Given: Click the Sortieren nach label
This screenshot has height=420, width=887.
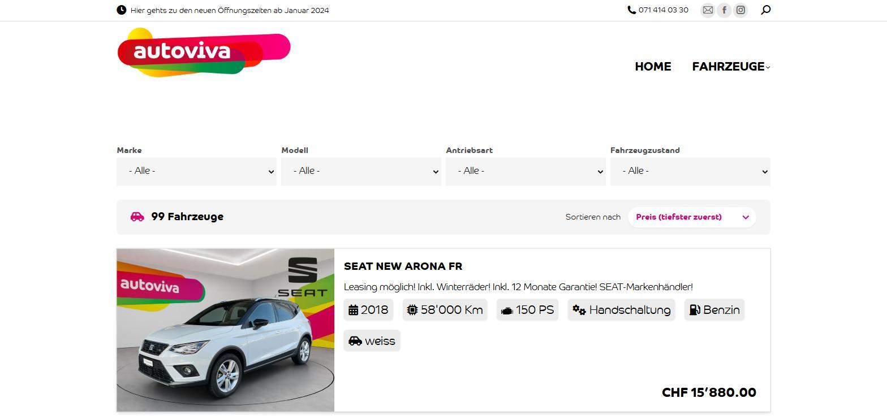Looking at the screenshot, I should point(593,217).
